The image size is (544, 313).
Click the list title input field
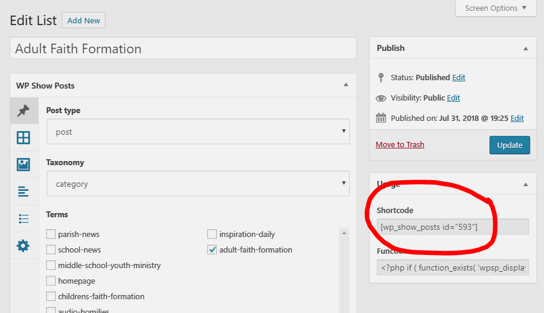(183, 48)
